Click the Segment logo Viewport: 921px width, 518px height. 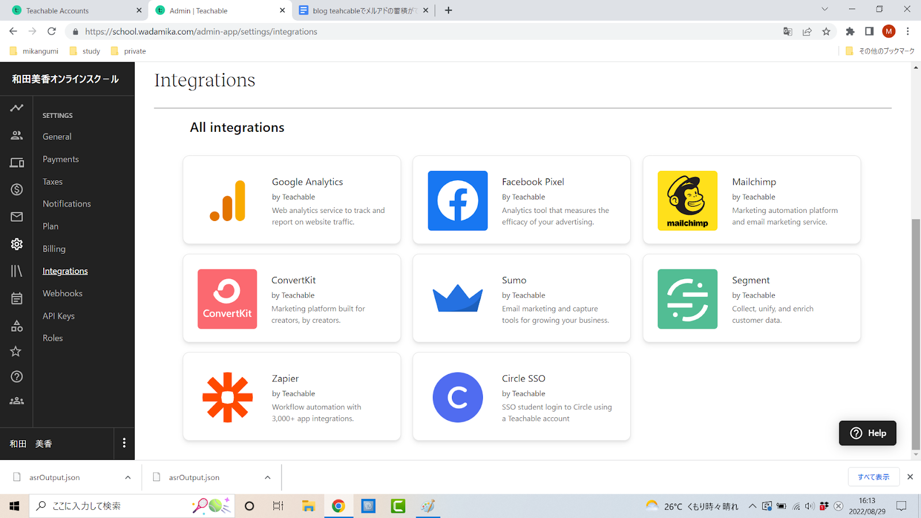coord(688,299)
